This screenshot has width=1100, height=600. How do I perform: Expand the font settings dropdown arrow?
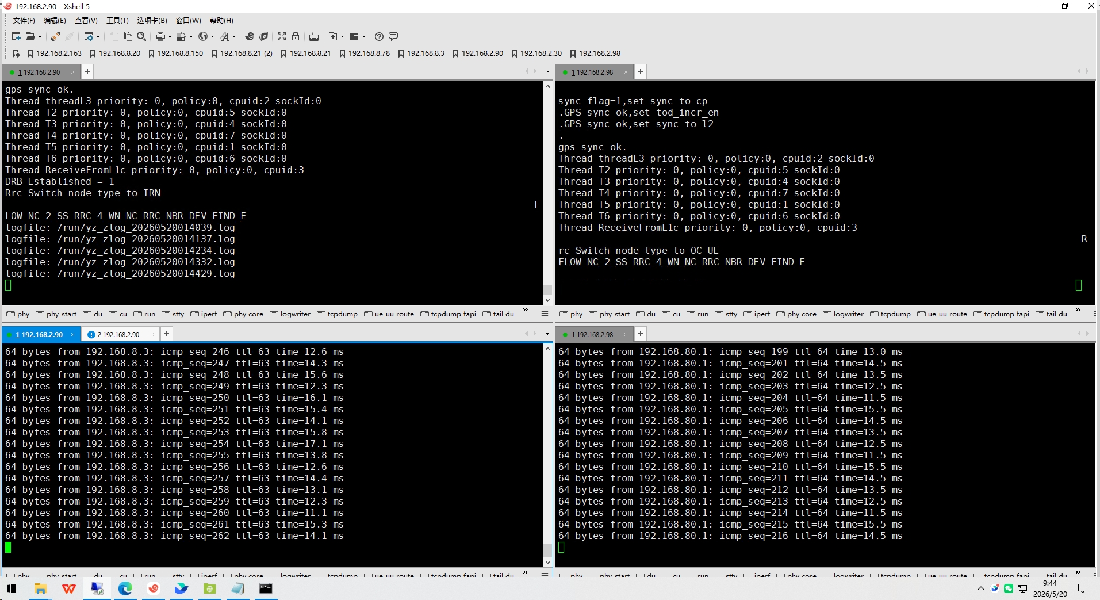(234, 37)
